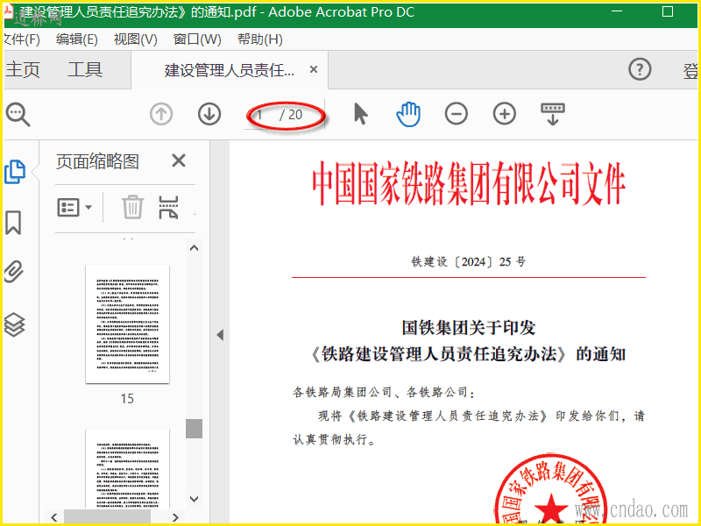The width and height of the screenshot is (701, 526).
Task: Select the 建设管理人员责任 document tab
Action: pos(230,70)
